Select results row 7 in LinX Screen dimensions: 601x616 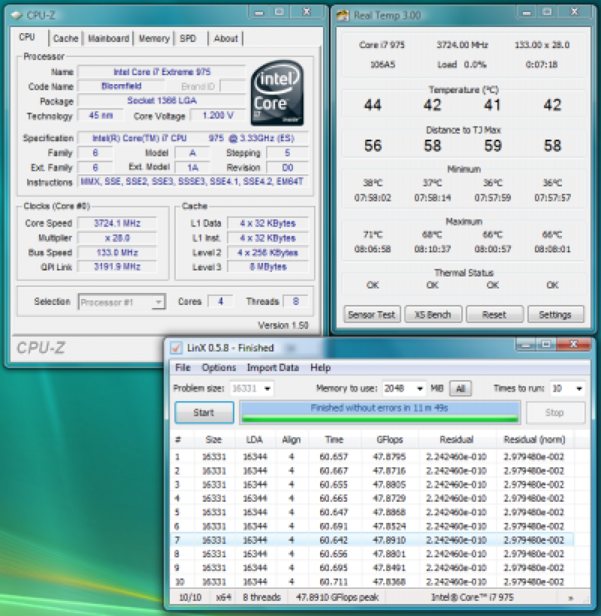coord(372,540)
